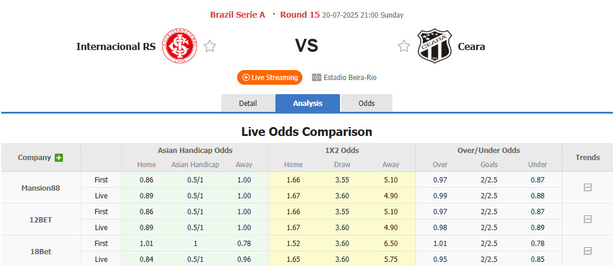Open the Mansion88 trends chart icon
The height and width of the screenshot is (266, 613).
pos(587,188)
